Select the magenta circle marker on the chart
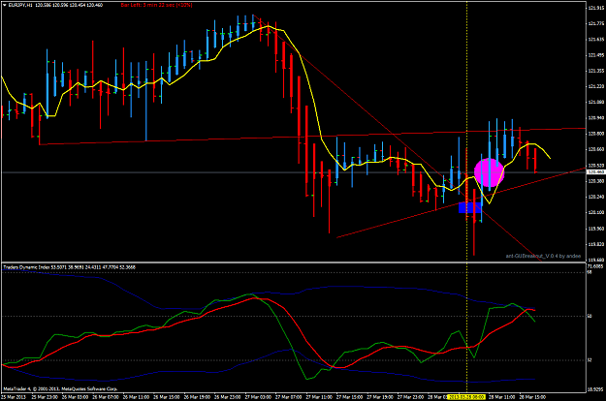 click(x=490, y=172)
